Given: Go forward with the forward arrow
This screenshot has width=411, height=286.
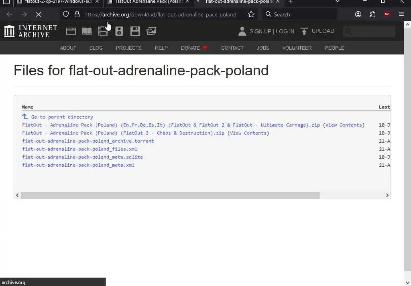Looking at the screenshot, I should click(24, 14).
